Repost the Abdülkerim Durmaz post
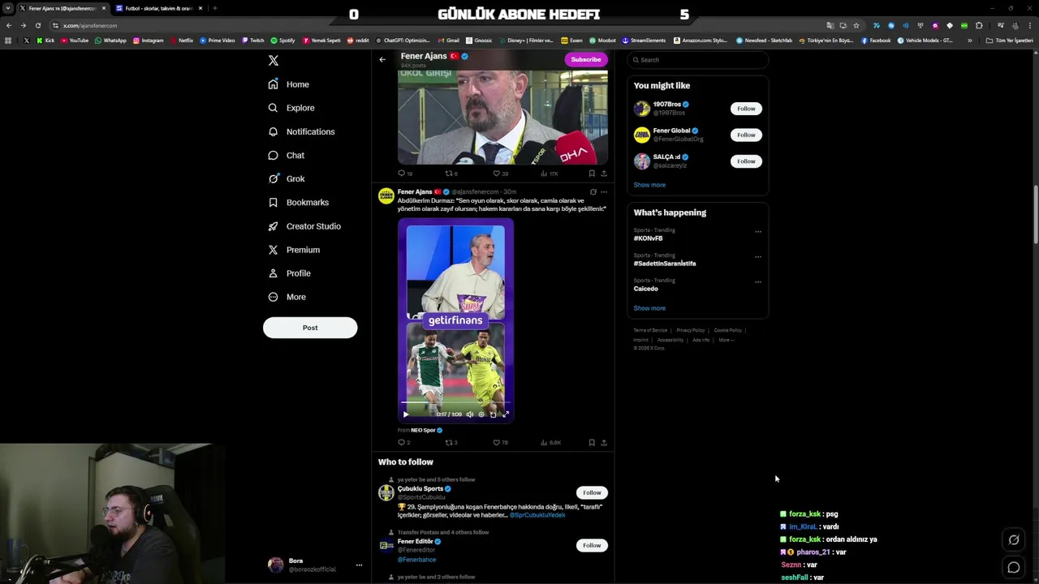 click(x=451, y=443)
